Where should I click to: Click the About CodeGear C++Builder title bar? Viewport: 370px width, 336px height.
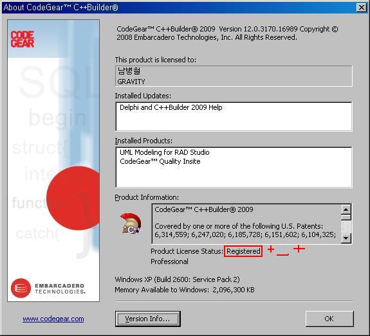point(180,8)
